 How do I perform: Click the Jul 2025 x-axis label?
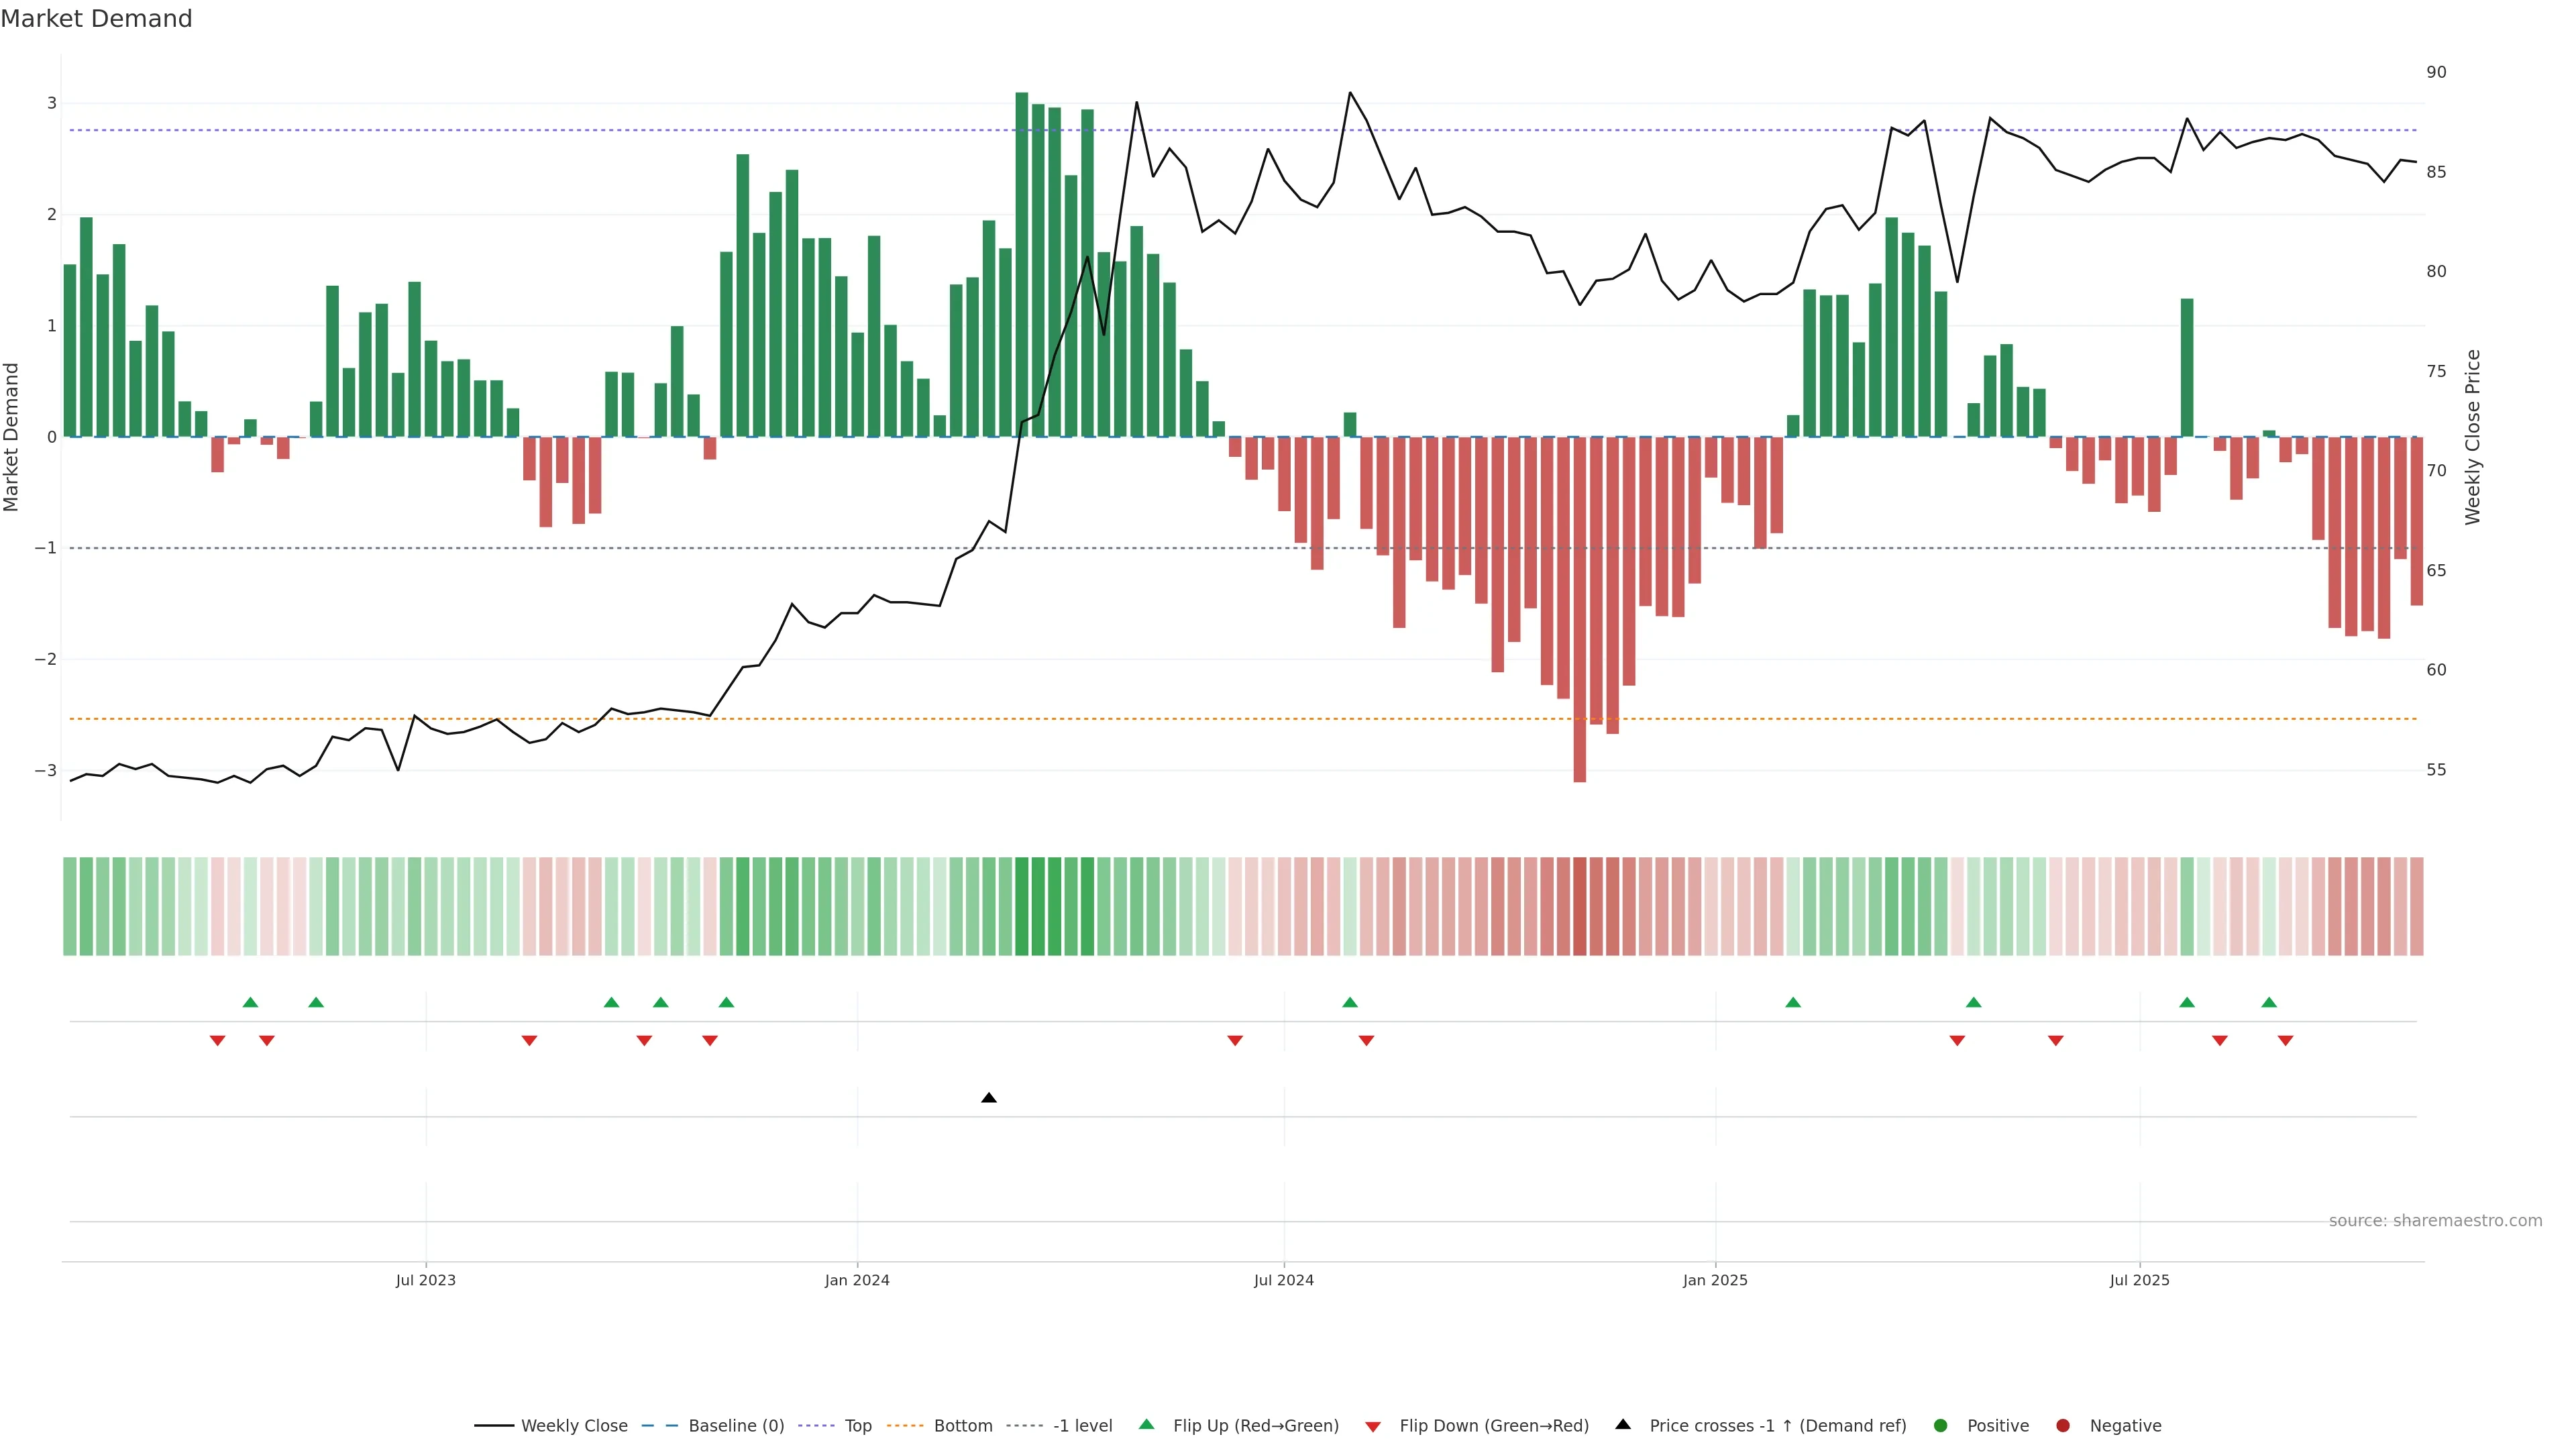(x=2140, y=1280)
